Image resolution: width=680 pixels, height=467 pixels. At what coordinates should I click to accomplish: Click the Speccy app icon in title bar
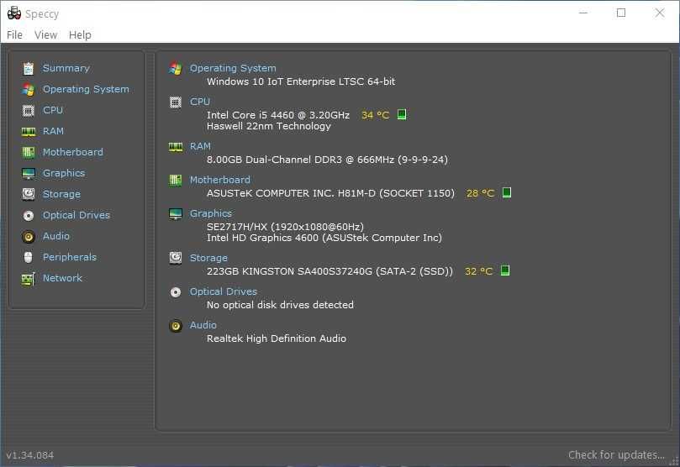[x=14, y=13]
